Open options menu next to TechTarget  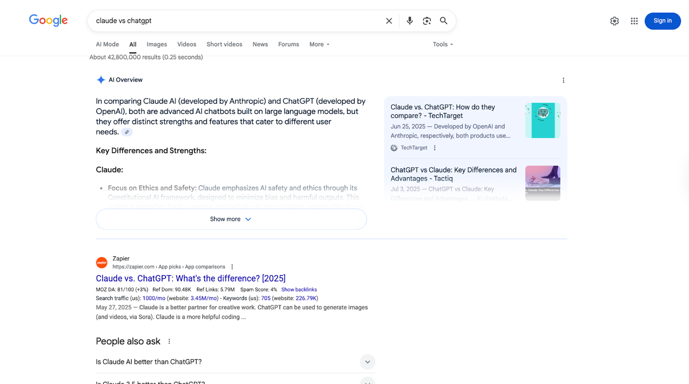tap(435, 148)
